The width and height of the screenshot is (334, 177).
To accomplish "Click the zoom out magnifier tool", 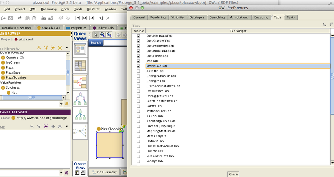I will [x=109, y=35].
